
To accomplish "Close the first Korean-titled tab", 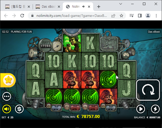I will [x=29, y=7].
